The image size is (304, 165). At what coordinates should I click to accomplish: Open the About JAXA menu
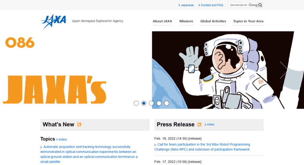tap(162, 21)
